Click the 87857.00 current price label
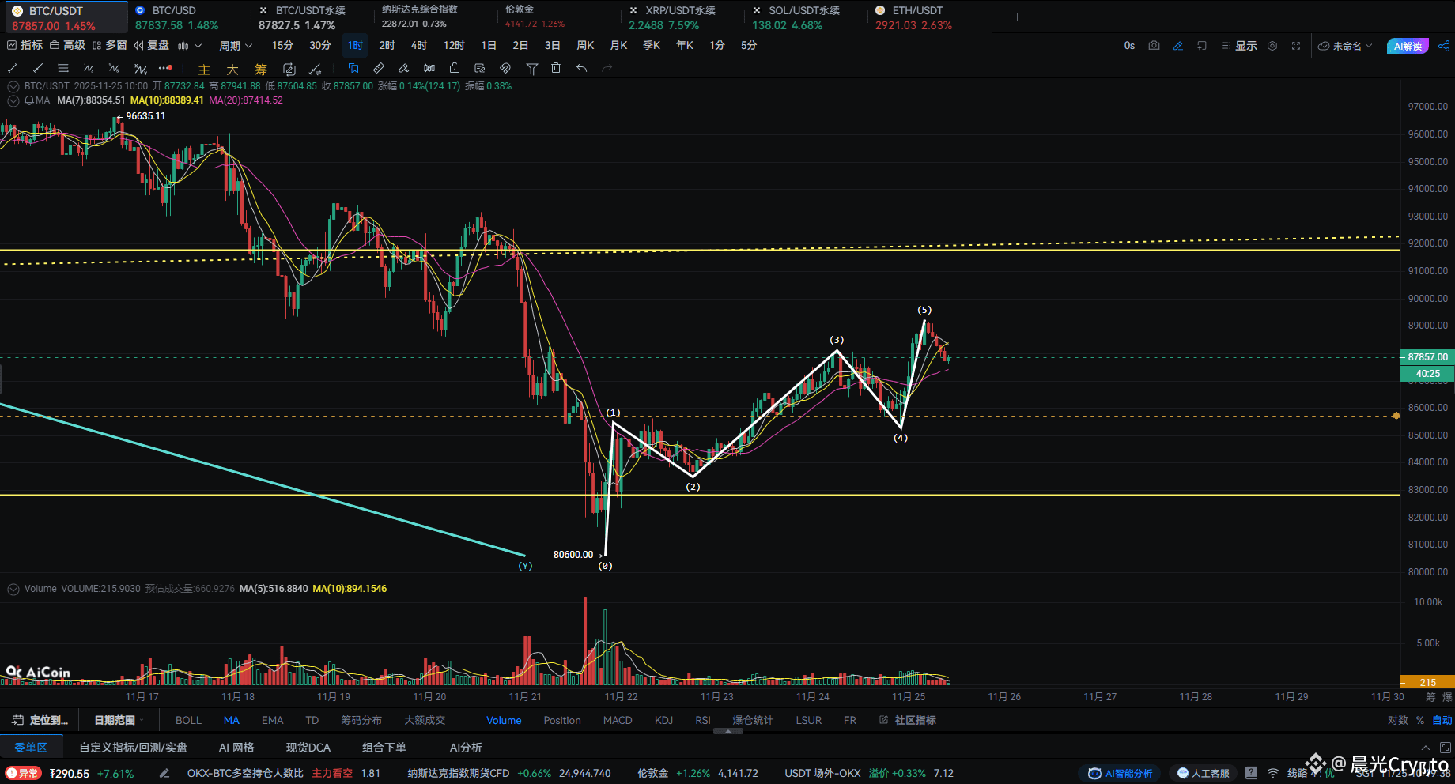The width and height of the screenshot is (1455, 784). [x=1427, y=357]
